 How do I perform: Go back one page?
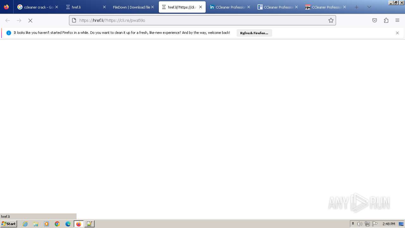point(8,20)
